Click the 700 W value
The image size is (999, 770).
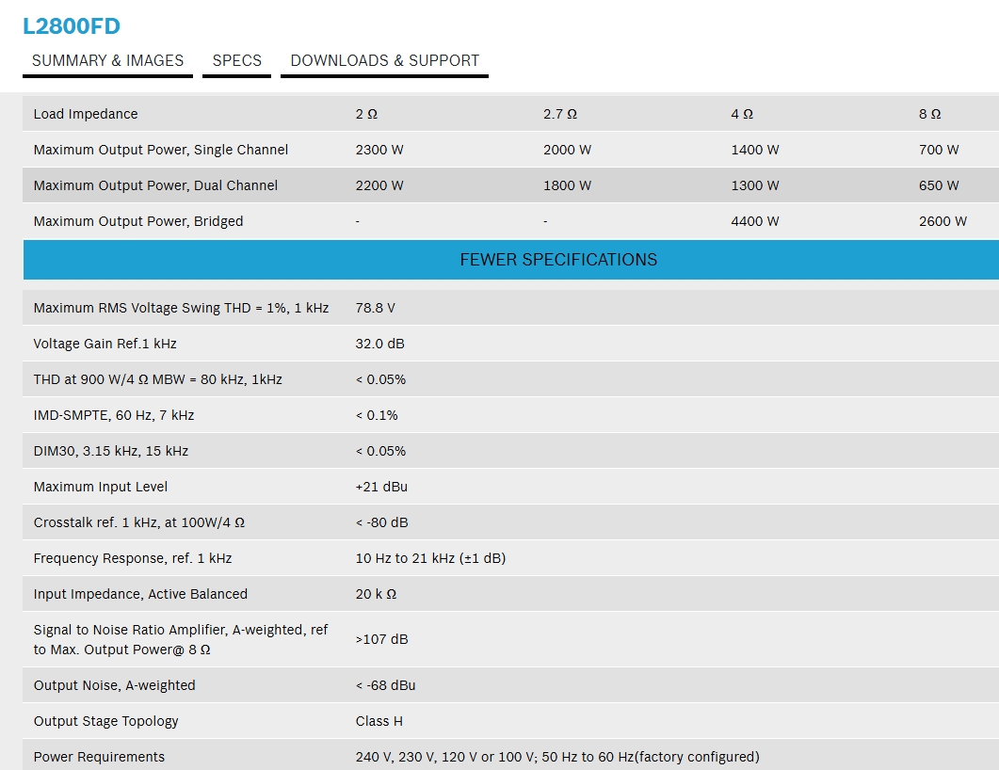[x=939, y=150]
